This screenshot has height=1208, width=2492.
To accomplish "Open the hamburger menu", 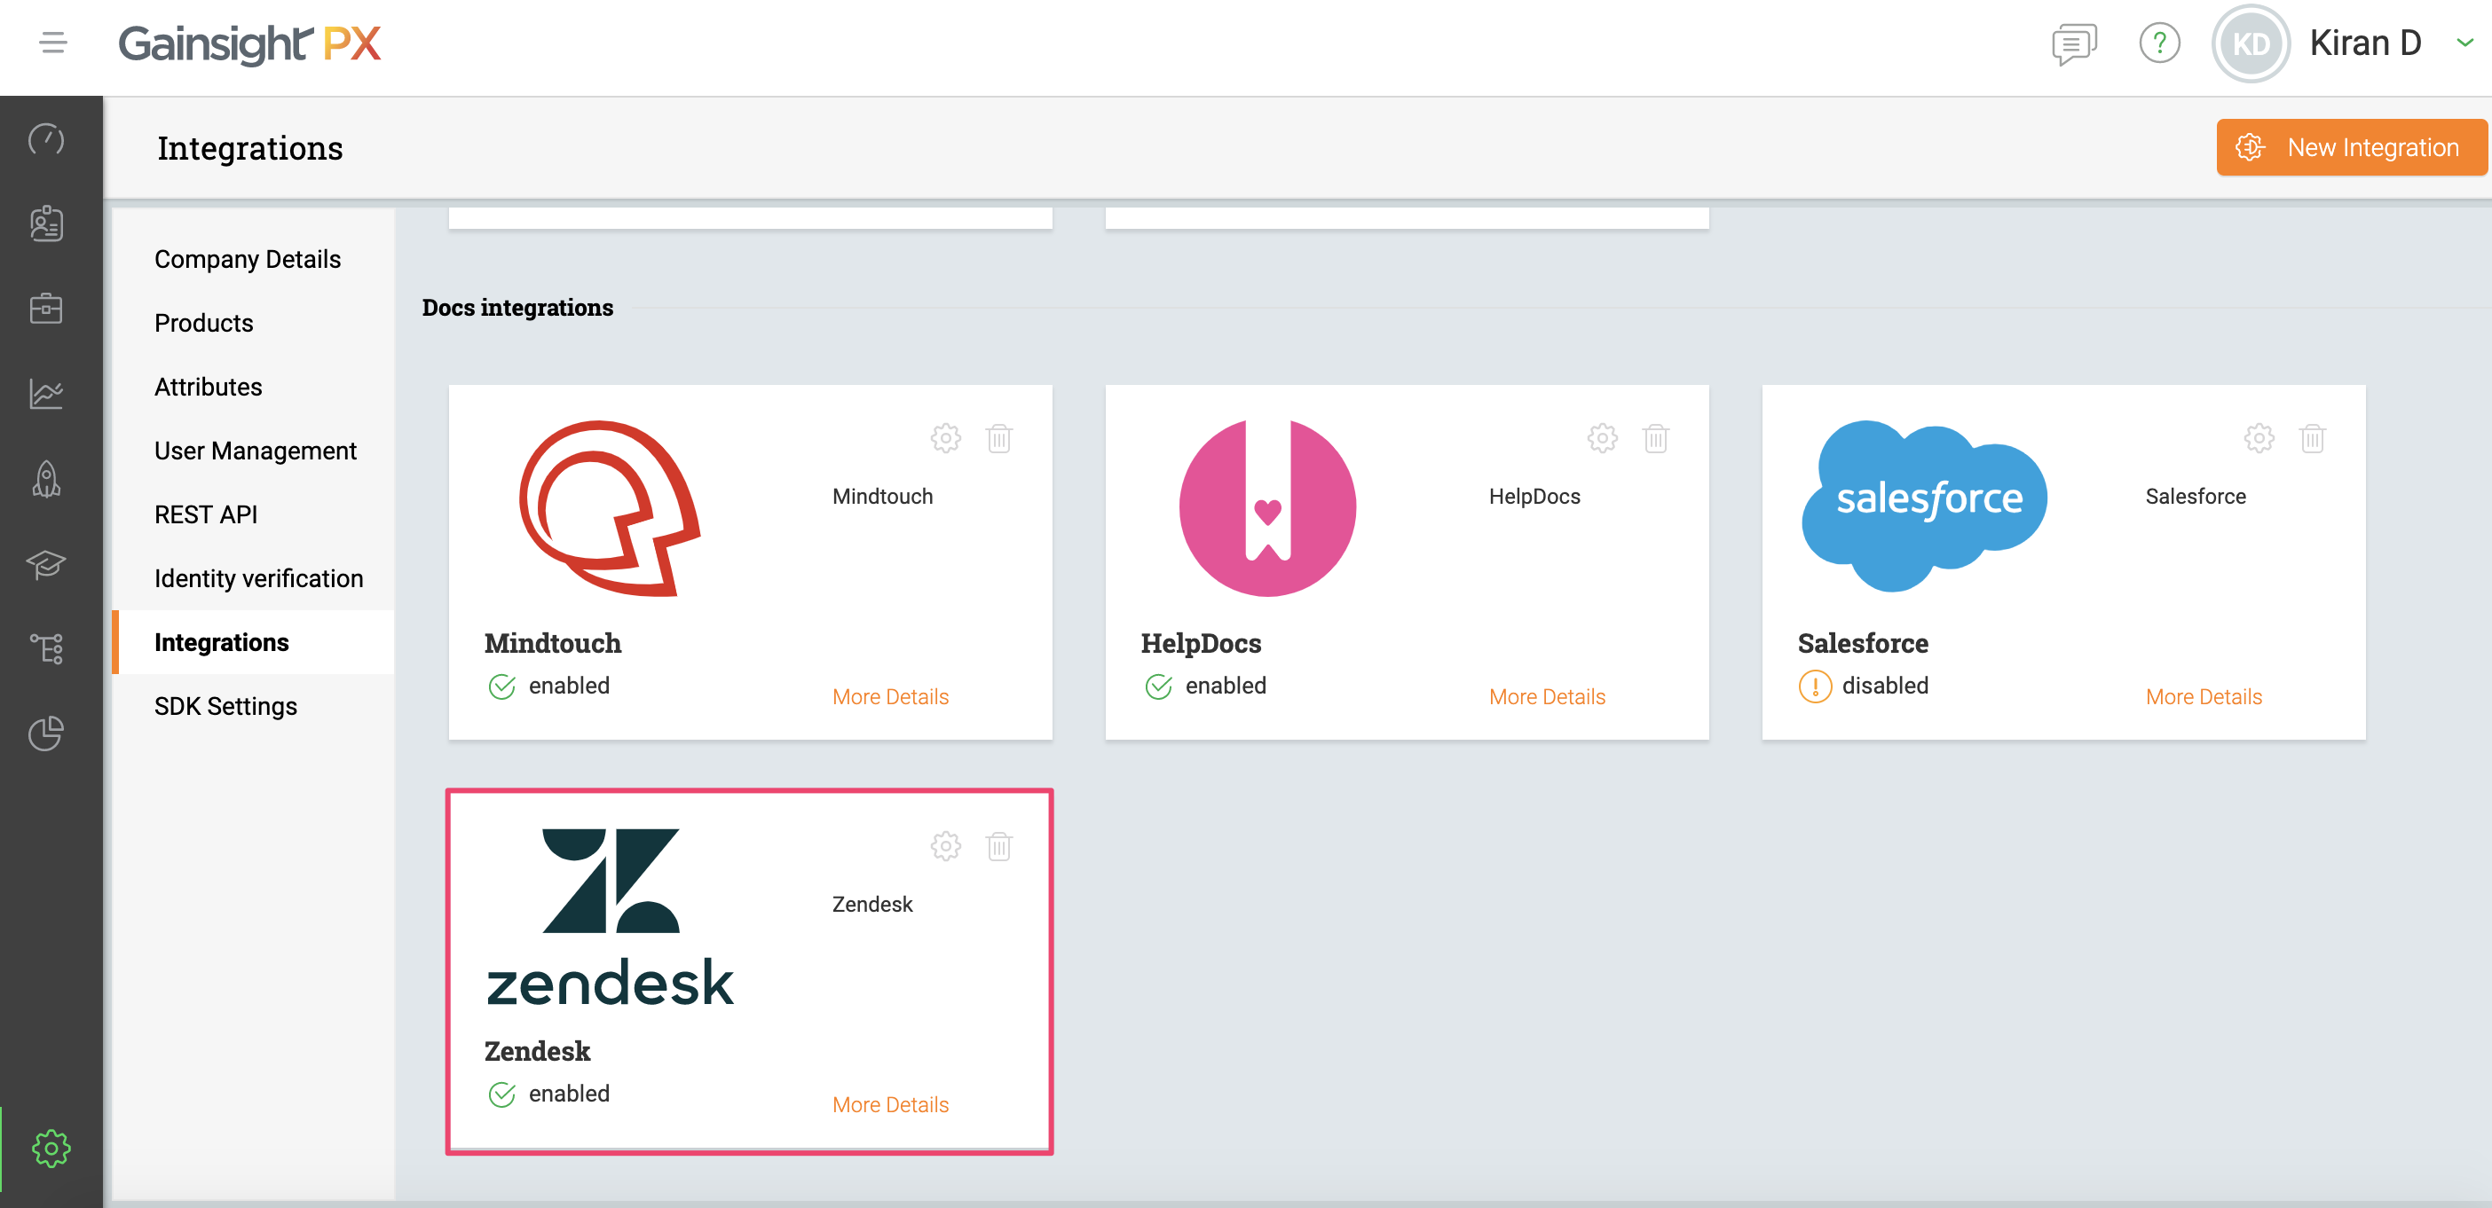I will pos(52,43).
